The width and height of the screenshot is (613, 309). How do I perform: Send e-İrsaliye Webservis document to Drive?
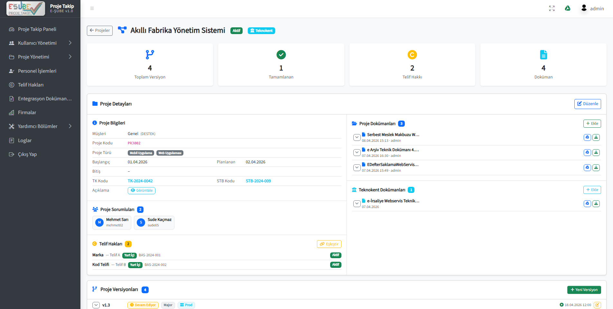[587, 204]
